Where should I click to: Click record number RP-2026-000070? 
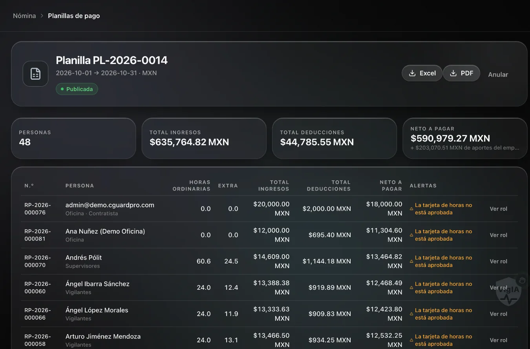coord(38,261)
